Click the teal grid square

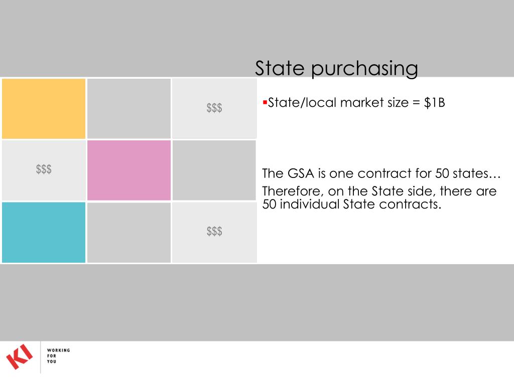pos(44,233)
